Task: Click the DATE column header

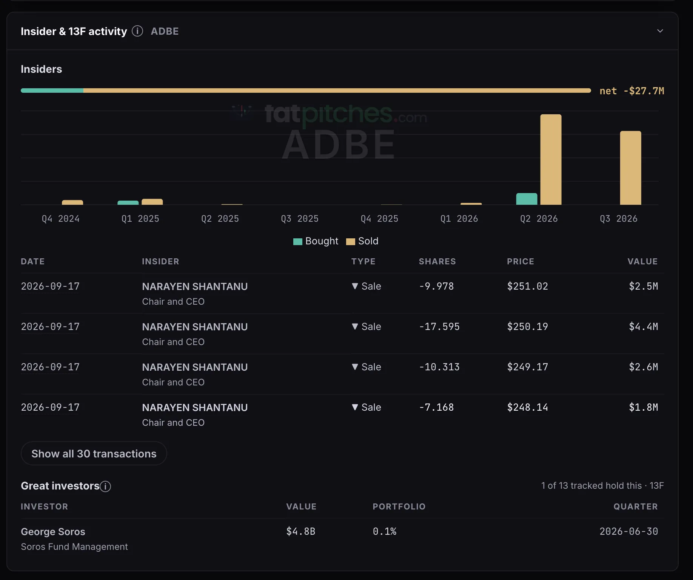Action: point(33,261)
